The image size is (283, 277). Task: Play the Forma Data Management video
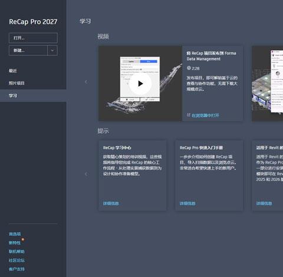click(140, 84)
